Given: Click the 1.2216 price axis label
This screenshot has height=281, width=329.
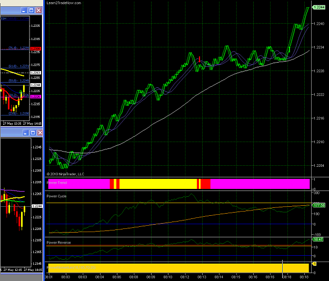Looking at the screenshot, I should (319, 118).
